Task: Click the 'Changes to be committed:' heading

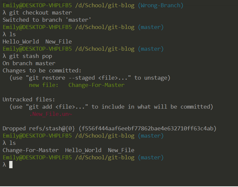Action: click(x=42, y=71)
